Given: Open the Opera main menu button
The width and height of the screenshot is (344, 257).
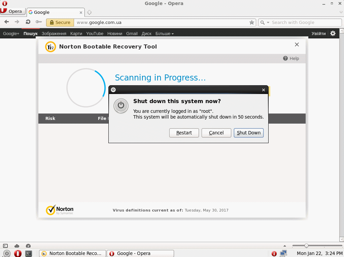Looking at the screenshot, I should pyautogui.click(x=13, y=11).
